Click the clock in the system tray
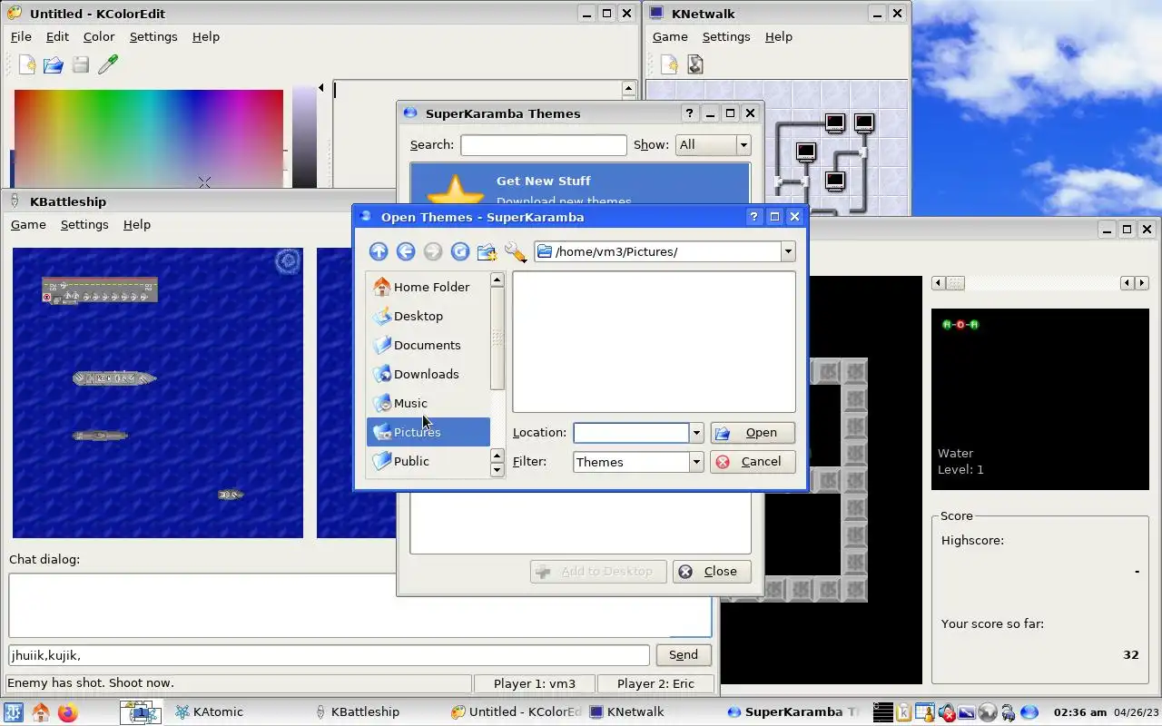 coord(1080,712)
